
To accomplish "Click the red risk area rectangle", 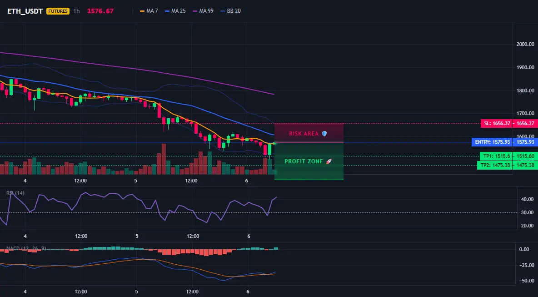I will click(x=309, y=133).
